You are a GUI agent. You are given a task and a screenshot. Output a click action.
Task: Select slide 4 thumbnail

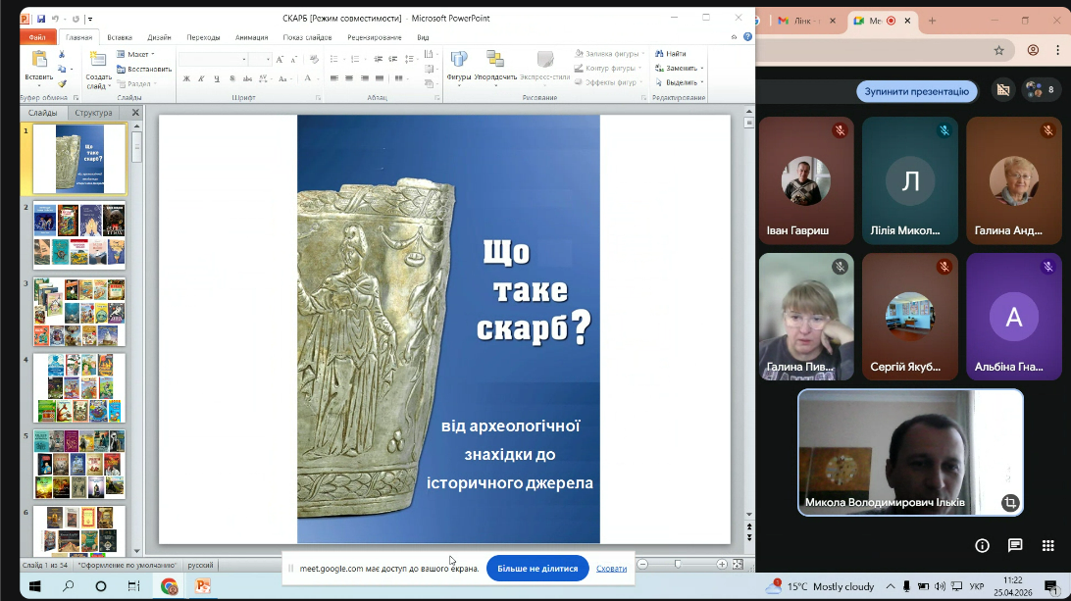[x=79, y=388]
